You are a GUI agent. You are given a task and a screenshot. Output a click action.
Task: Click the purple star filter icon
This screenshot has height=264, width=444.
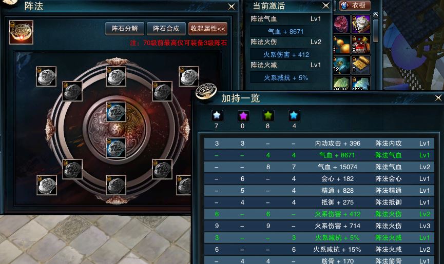tap(243, 115)
